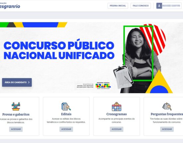
Task: Click the user avatar icon in header
Action: pos(159,6)
